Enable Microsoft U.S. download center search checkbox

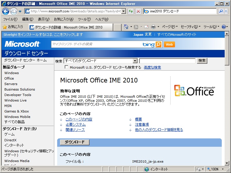(x=67, y=67)
